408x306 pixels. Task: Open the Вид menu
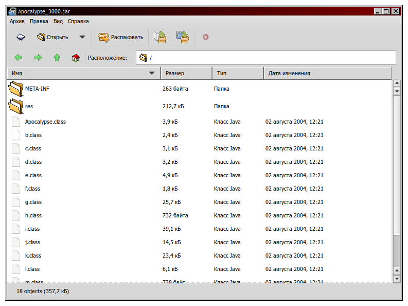[58, 21]
